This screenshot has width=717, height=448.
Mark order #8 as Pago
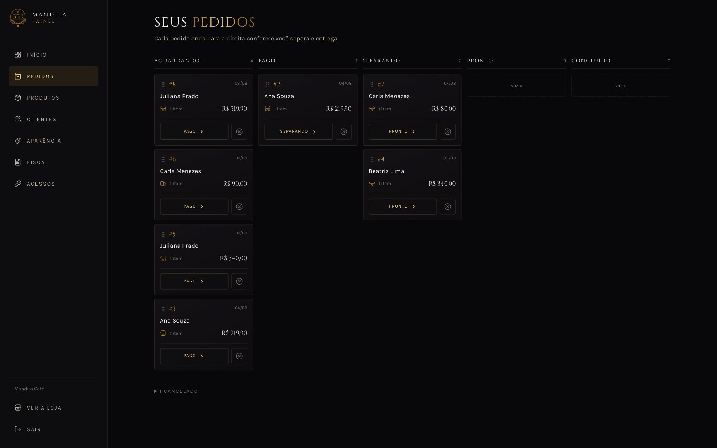point(194,132)
